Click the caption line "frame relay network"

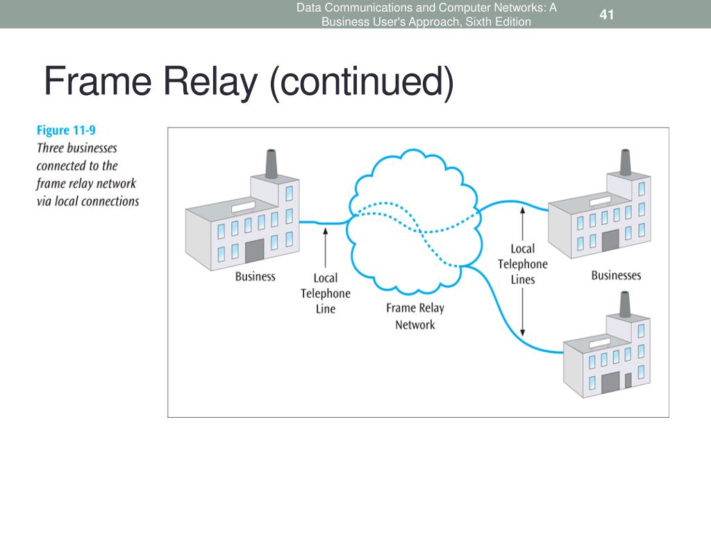coord(86,183)
